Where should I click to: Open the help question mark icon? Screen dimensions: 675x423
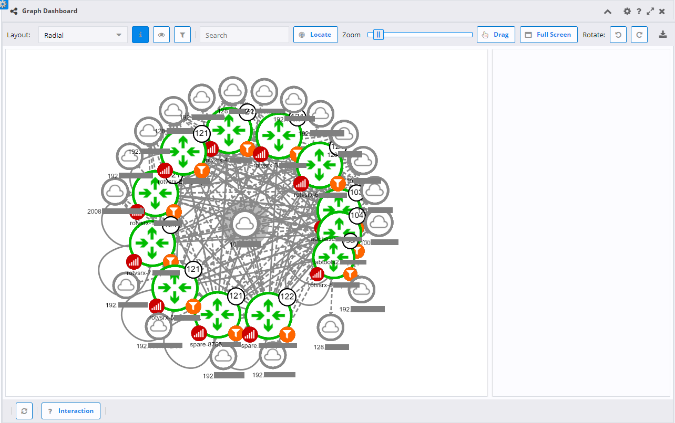point(639,10)
